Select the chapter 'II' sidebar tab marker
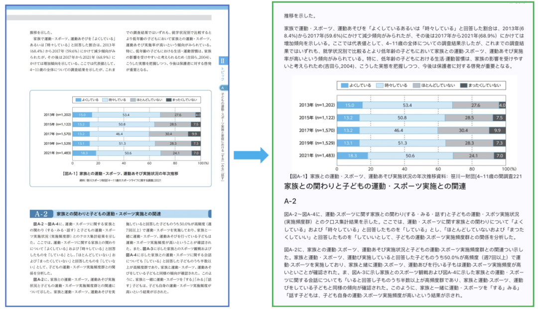538x309 pixels. pos(223,61)
